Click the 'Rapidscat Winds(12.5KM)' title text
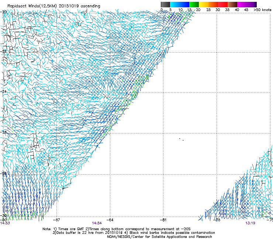 coord(32,6)
